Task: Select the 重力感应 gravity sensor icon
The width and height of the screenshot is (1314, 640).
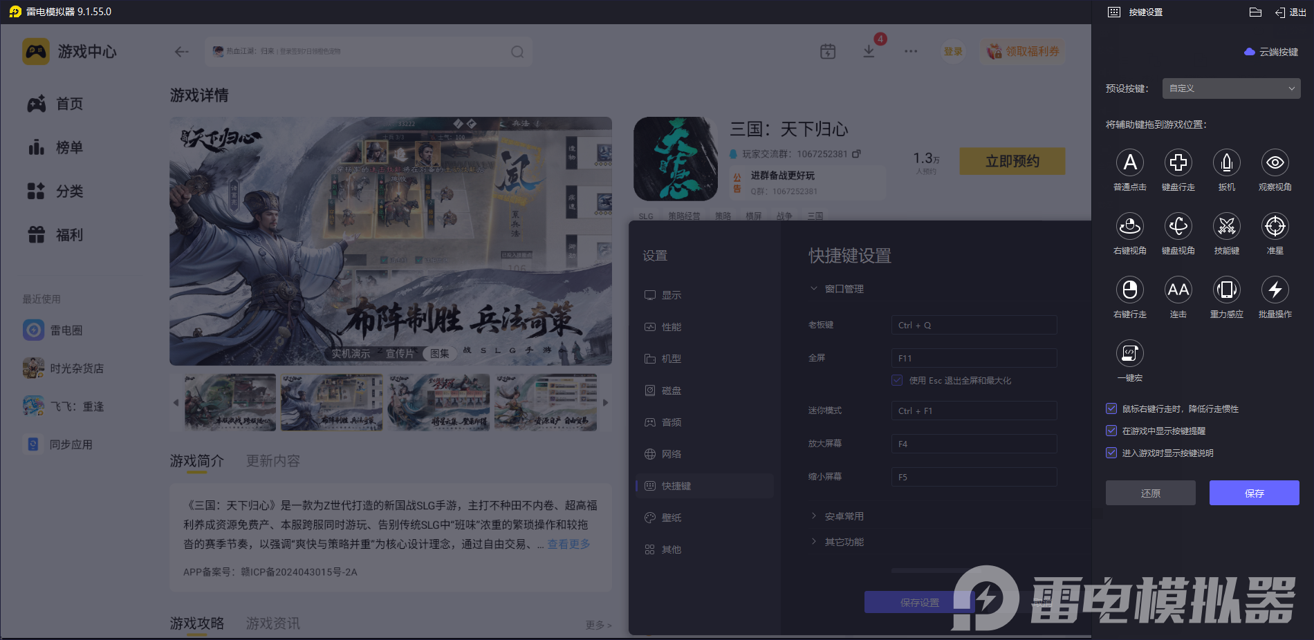Action: pyautogui.click(x=1226, y=290)
